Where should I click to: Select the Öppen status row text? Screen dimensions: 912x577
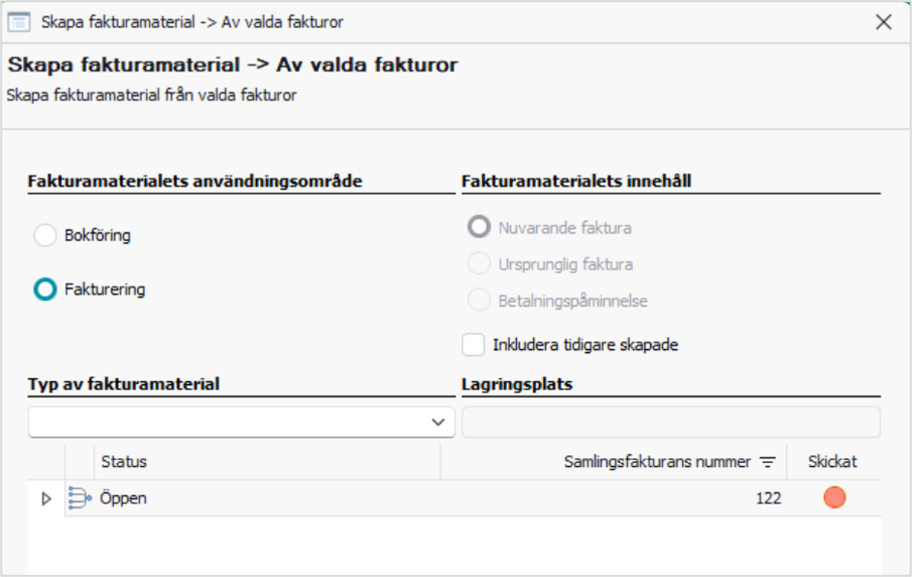click(124, 499)
